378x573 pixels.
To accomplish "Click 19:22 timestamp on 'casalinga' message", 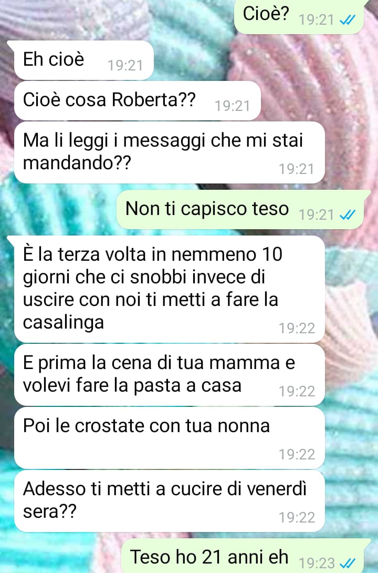I will pos(297,328).
